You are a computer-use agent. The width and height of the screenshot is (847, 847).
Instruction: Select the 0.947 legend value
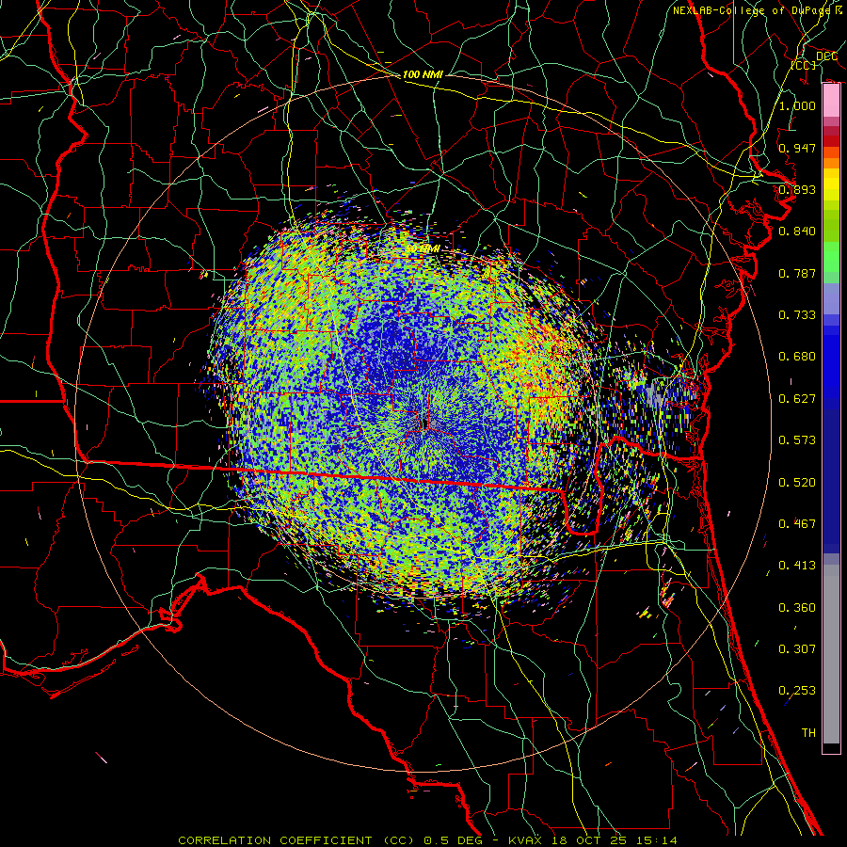click(x=797, y=148)
